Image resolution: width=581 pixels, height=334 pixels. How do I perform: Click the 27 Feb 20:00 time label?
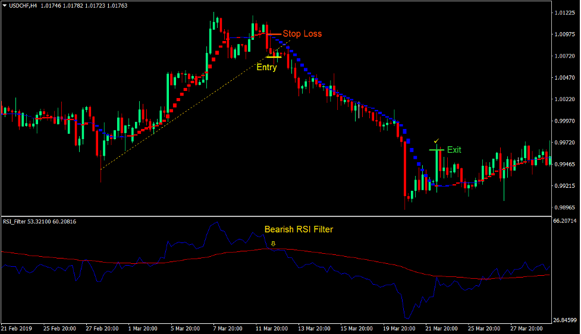click(102, 329)
